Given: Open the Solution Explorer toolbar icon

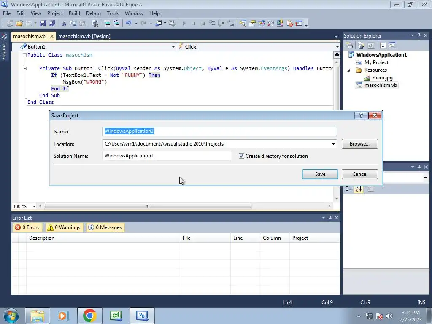Looking at the screenshot, I should pos(243,24).
